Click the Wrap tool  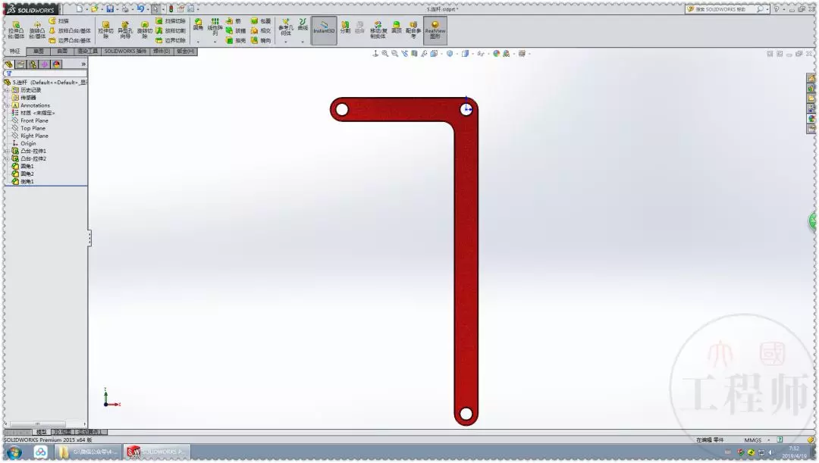260,21
